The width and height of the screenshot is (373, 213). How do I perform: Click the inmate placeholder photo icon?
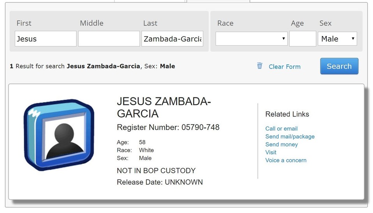point(59,135)
